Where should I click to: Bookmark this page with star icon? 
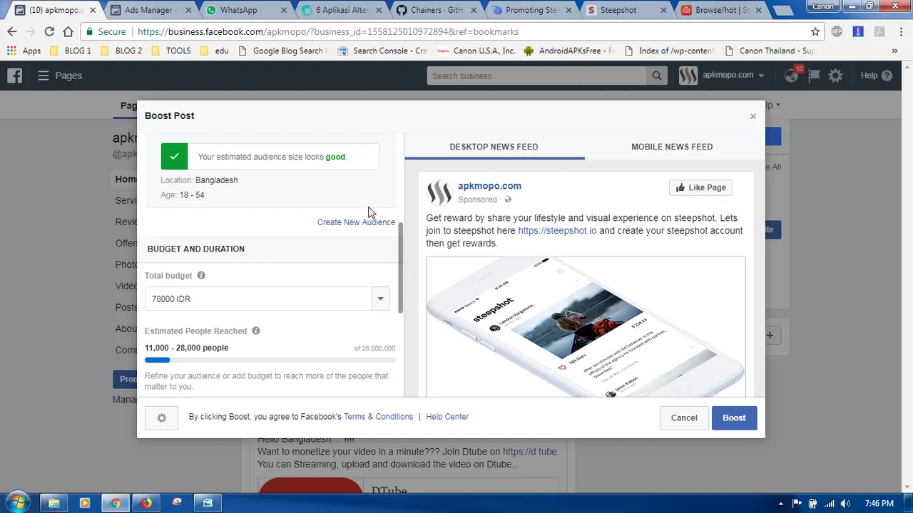(815, 31)
